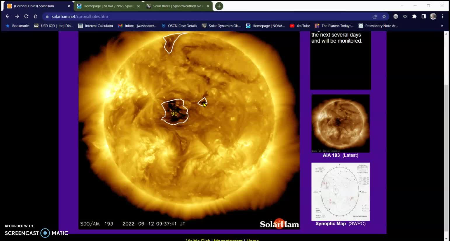
Task: Open the Bookmarks star folder
Action: [18, 26]
